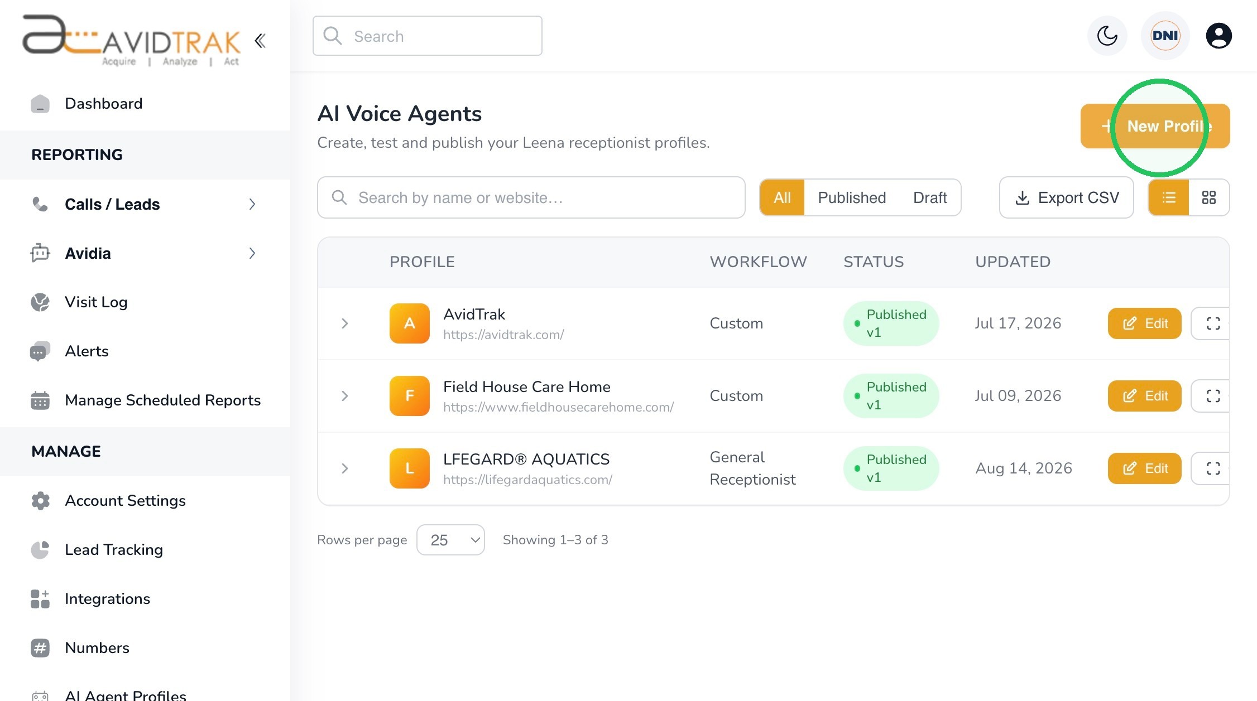1257x701 pixels.
Task: Click the Integrations puzzle icon
Action: coord(40,599)
